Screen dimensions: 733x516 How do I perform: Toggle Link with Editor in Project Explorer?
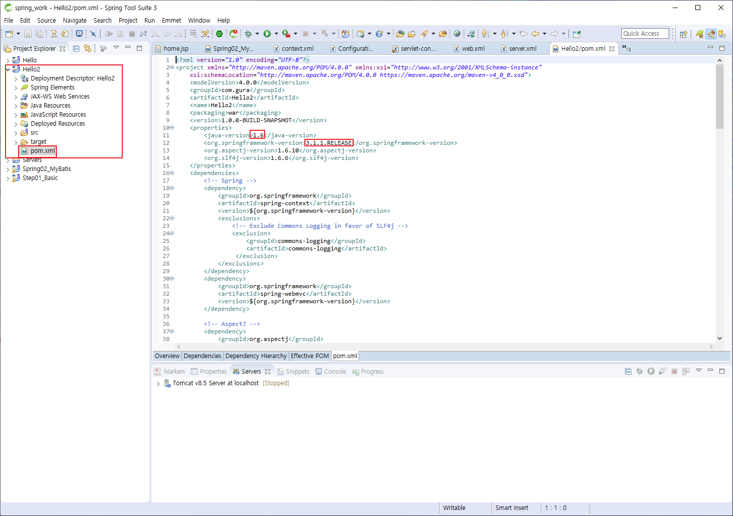(x=88, y=48)
